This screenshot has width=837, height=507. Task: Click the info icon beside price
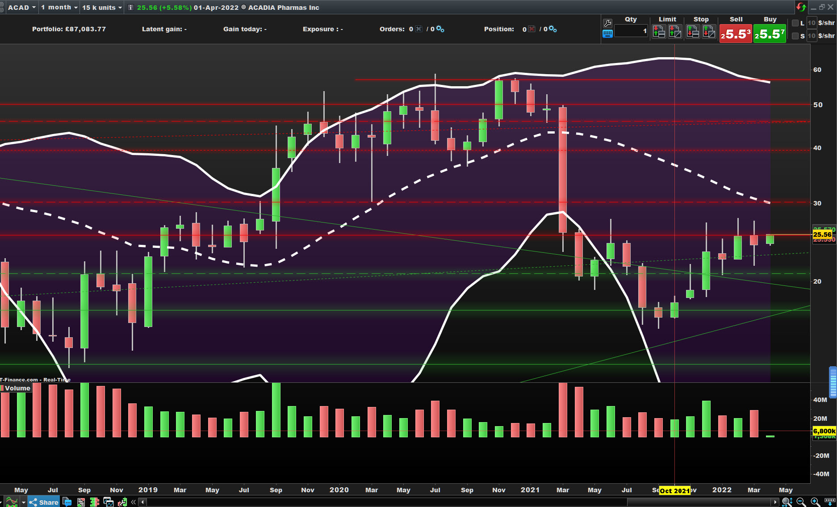pyautogui.click(x=130, y=8)
